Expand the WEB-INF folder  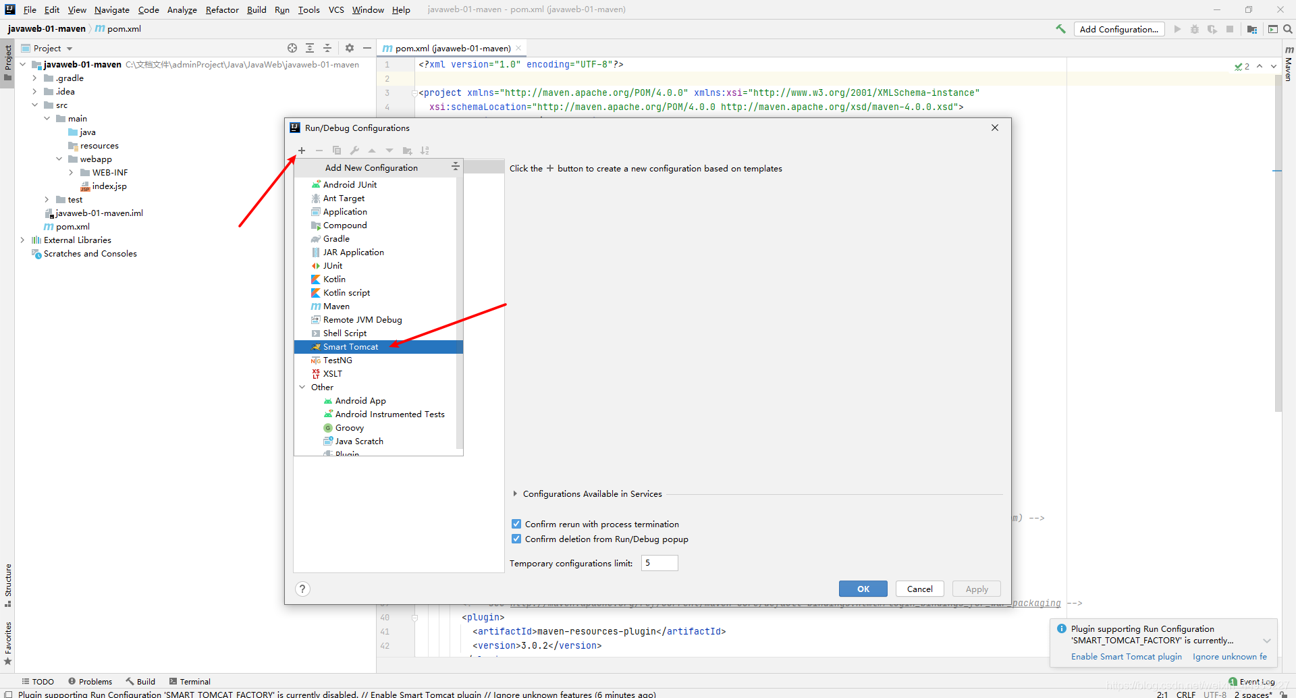pyautogui.click(x=72, y=172)
